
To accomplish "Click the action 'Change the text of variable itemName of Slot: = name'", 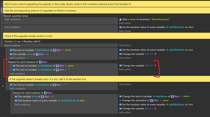I will 154,96.
